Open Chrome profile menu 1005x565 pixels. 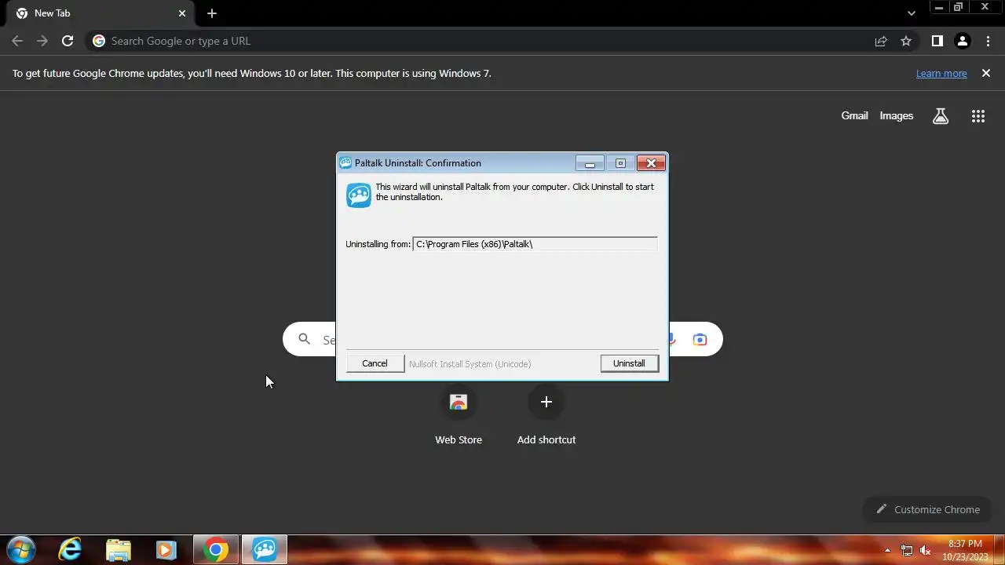[x=963, y=41]
